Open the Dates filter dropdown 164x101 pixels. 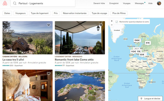coord(7,13)
